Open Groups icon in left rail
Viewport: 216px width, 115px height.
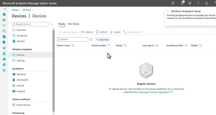(4, 59)
